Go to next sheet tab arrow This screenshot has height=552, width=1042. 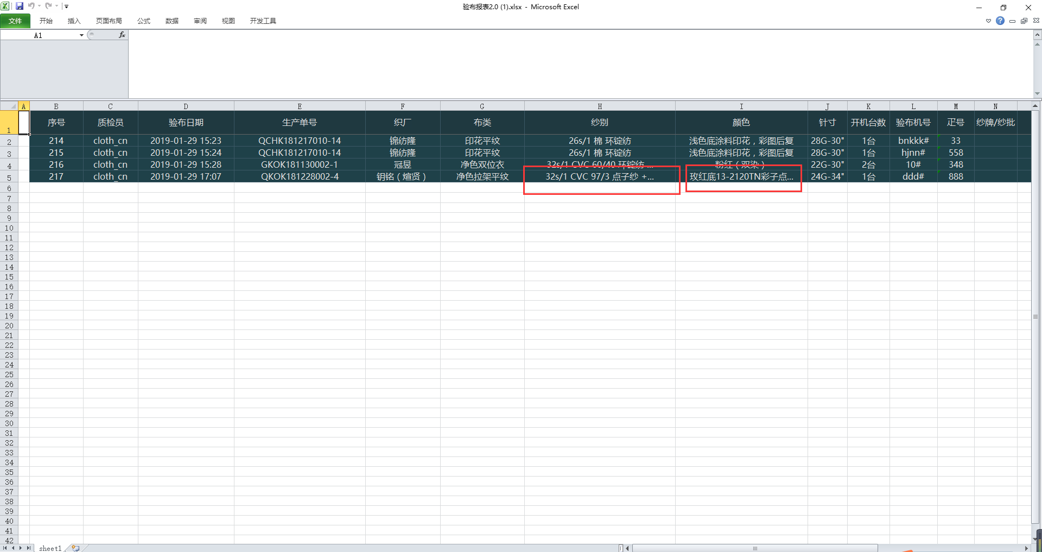coord(21,548)
